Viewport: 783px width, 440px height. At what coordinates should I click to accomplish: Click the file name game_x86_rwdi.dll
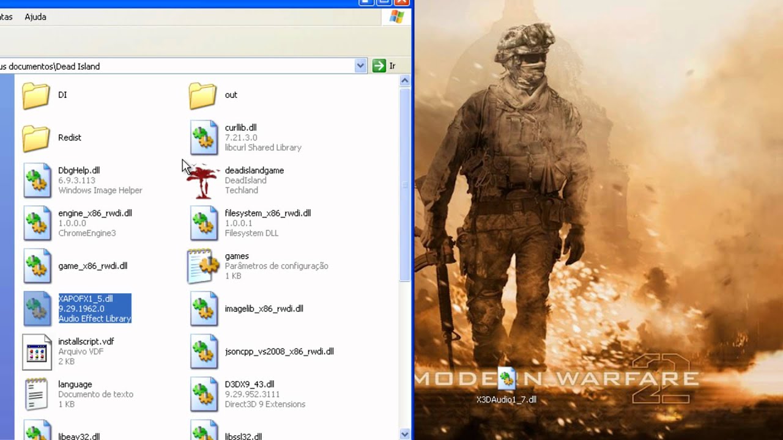click(x=93, y=266)
